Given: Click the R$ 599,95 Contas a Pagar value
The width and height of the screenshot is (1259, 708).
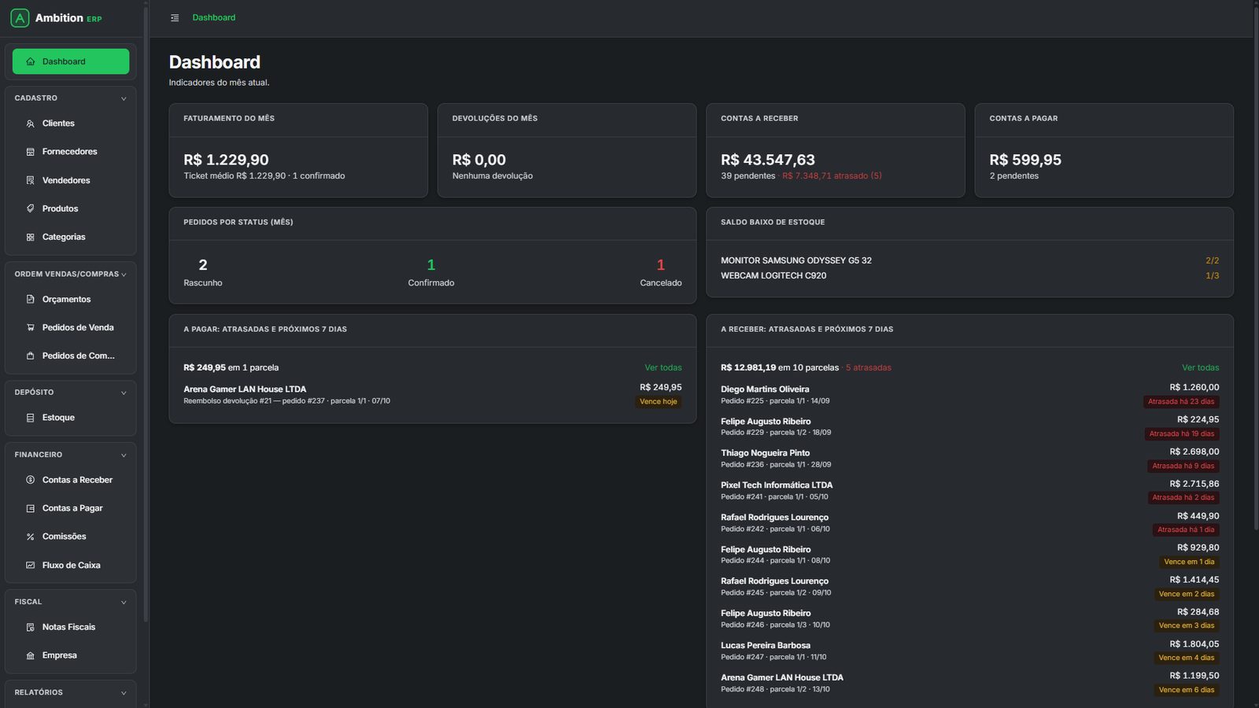Looking at the screenshot, I should point(1025,160).
